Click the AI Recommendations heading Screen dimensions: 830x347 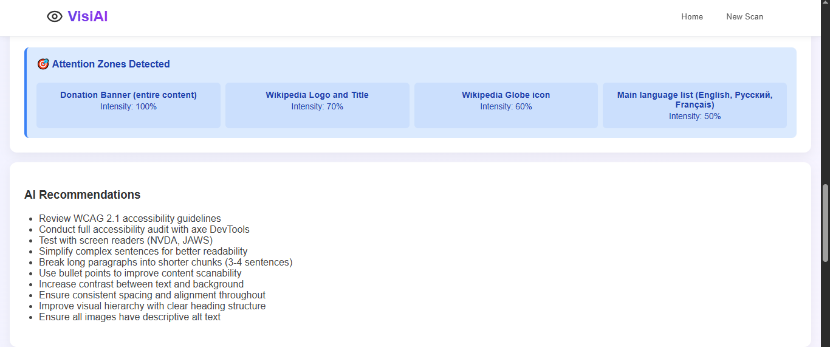coord(83,194)
